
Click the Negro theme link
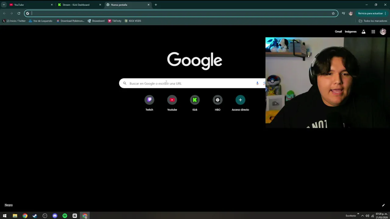click(x=9, y=205)
